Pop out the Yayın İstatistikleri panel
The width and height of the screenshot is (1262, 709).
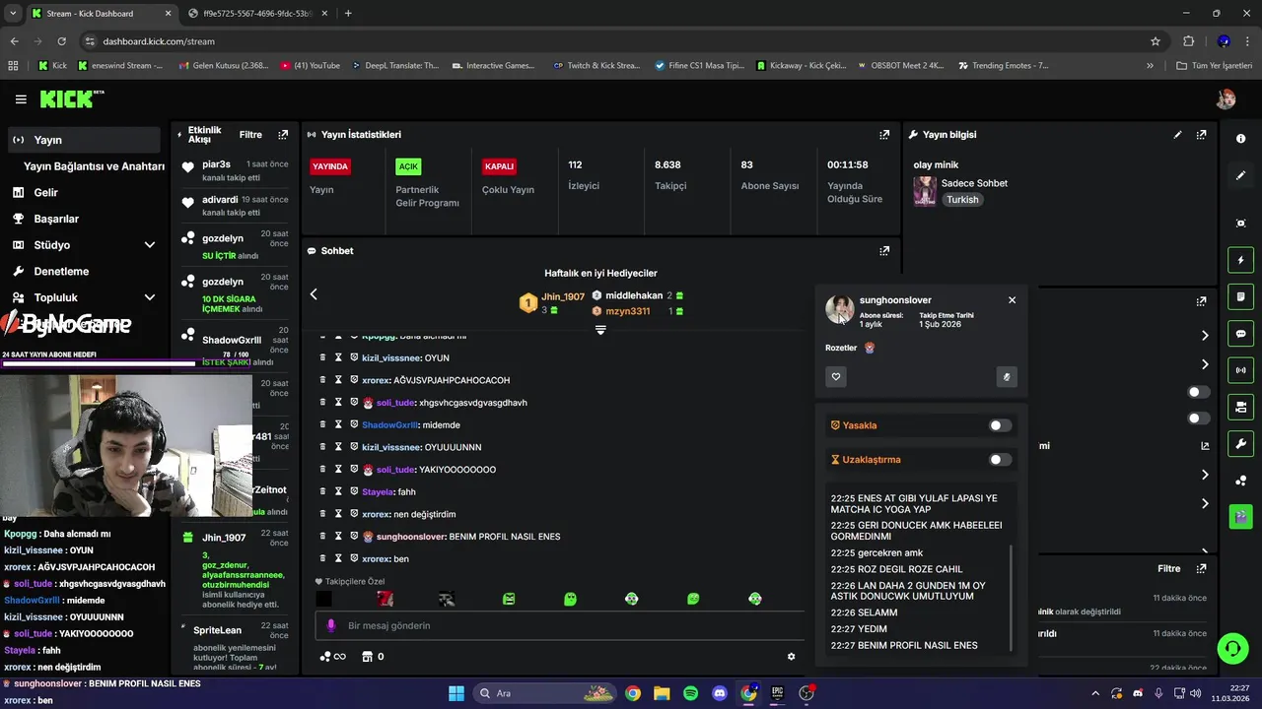[x=884, y=135]
